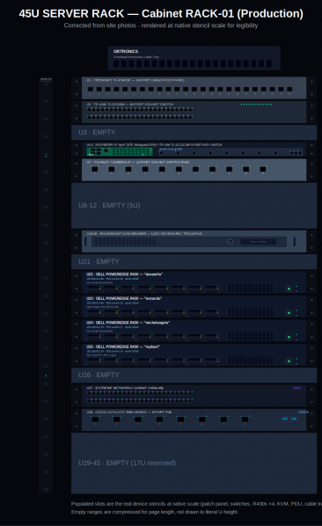Click the power button on the leonardo server
Image resolution: width=322 pixels, height=526 pixels.
(x=289, y=312)
